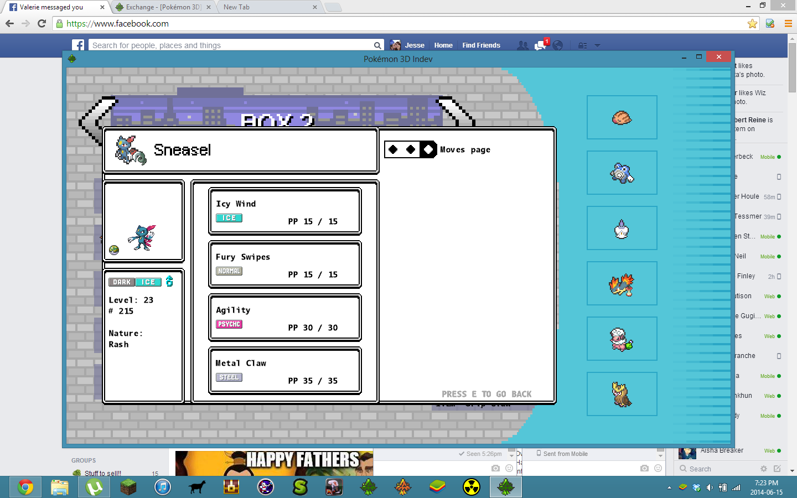Go to the Facebook Home link
797x498 pixels.
coord(443,45)
